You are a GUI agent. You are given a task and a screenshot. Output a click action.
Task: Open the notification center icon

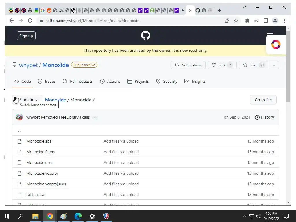pos(286,216)
